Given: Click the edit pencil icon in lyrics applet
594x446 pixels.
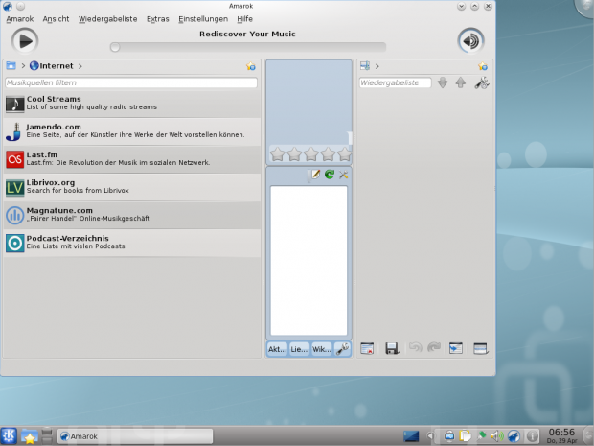Looking at the screenshot, I should [x=315, y=175].
